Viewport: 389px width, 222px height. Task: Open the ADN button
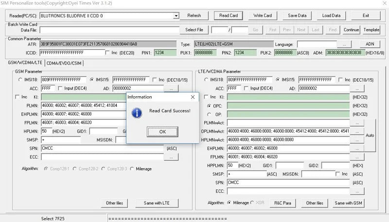[x=370, y=44]
